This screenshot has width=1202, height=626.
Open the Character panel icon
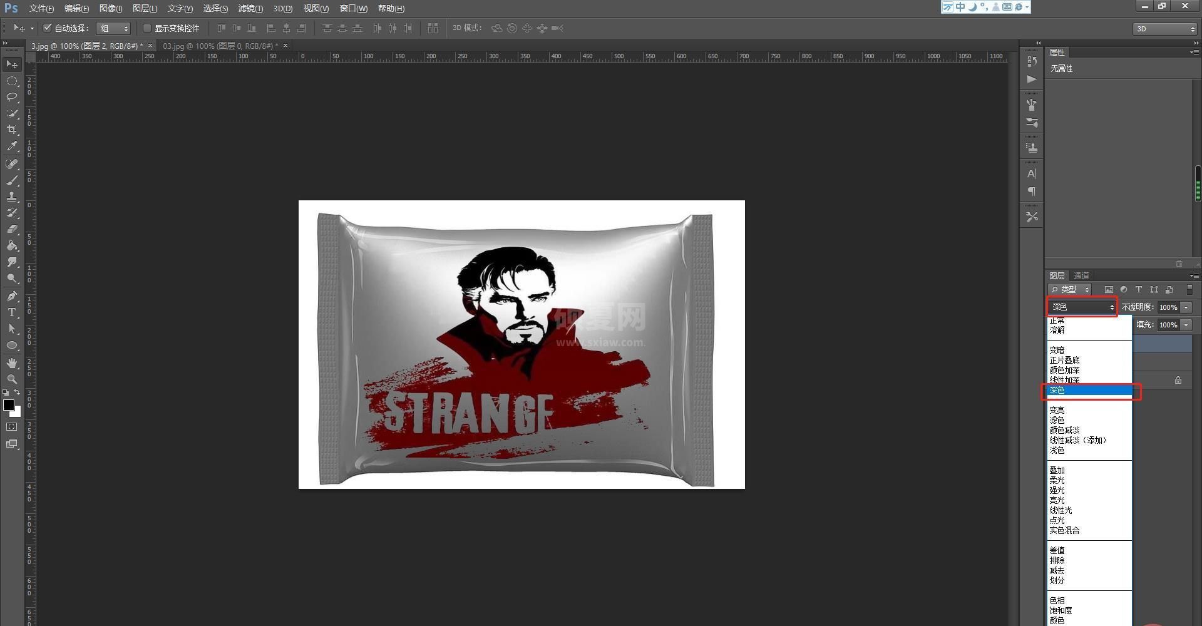[x=1032, y=173]
